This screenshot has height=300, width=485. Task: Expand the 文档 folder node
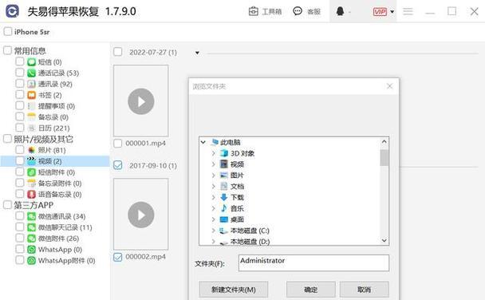[x=213, y=186]
